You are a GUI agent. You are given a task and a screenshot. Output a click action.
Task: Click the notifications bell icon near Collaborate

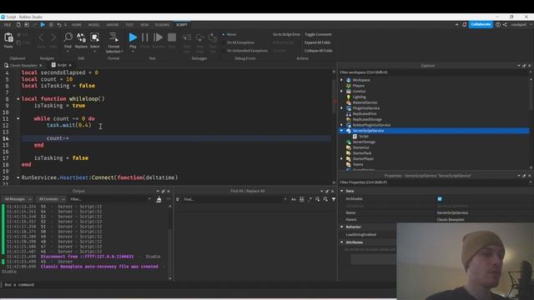click(x=465, y=24)
